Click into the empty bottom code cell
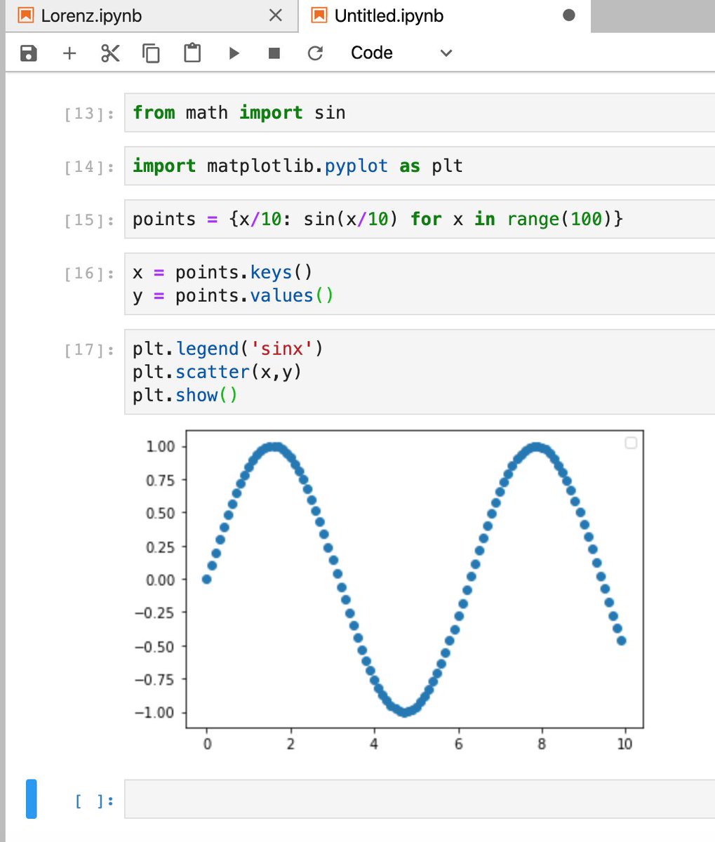This screenshot has width=715, height=842. click(x=420, y=799)
